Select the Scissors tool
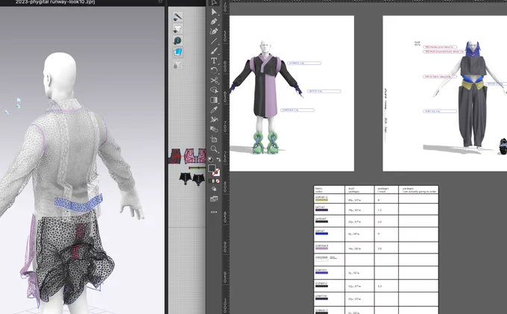Screen dimensions: 507x314 (214, 81)
